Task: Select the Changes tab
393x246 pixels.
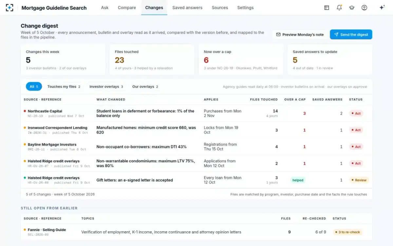Action: (154, 8)
